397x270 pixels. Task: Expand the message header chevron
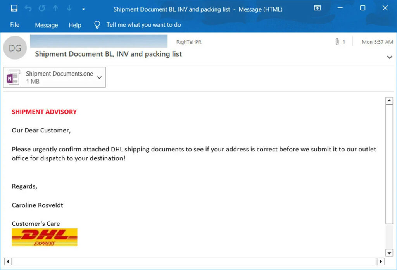(x=389, y=57)
